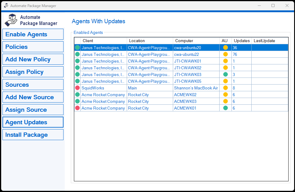This screenshot has height=192, width=295.
Task: Go to Assign Policy
Action: (33, 72)
